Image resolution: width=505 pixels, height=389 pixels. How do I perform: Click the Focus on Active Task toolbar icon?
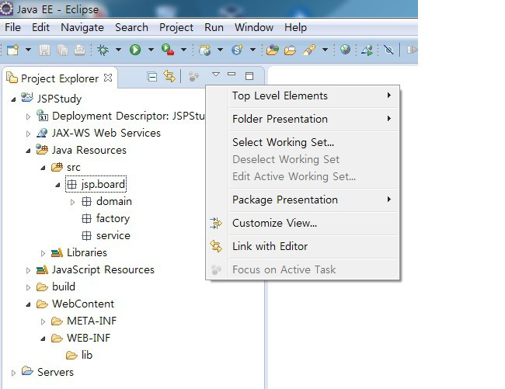pos(193,77)
